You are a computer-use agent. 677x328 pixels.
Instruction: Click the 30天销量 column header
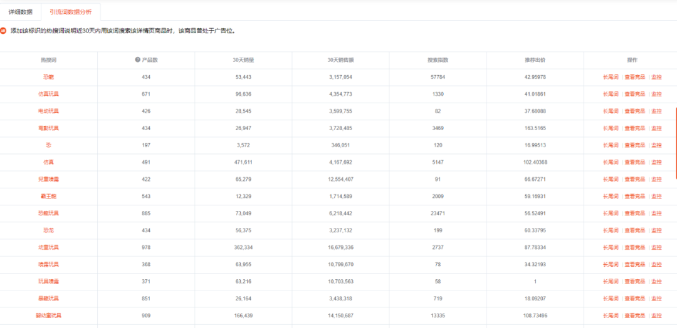tap(243, 60)
